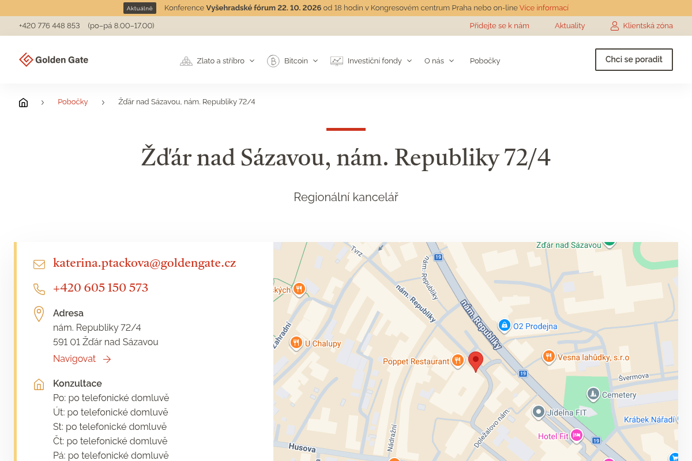
Task: Click the address location pin icon
Action: [39, 314]
